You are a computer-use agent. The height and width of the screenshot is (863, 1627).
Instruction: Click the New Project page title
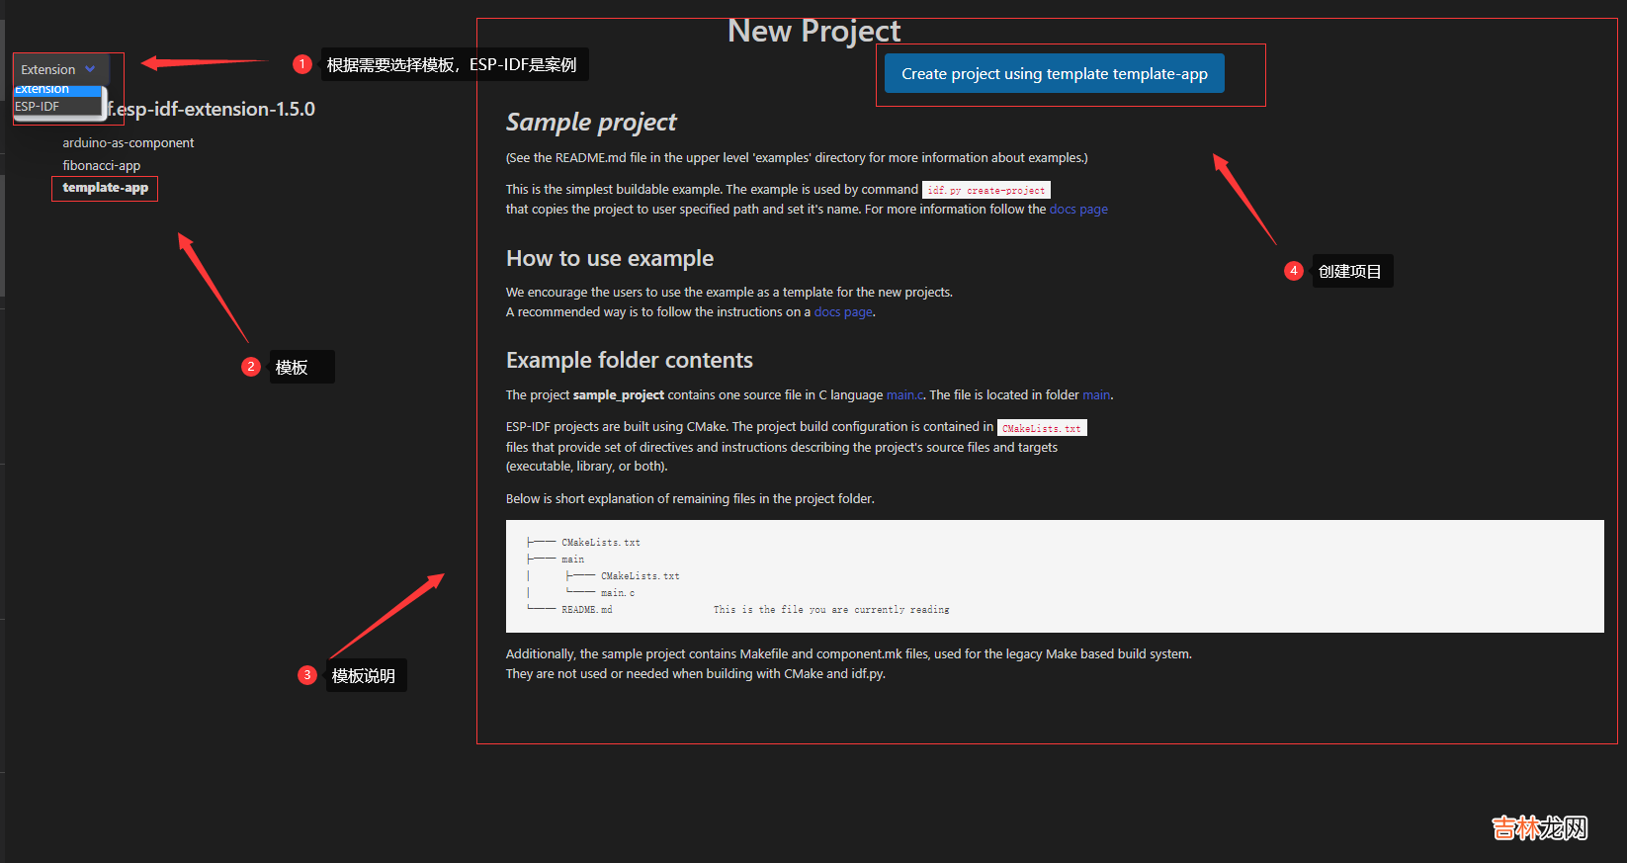click(813, 32)
